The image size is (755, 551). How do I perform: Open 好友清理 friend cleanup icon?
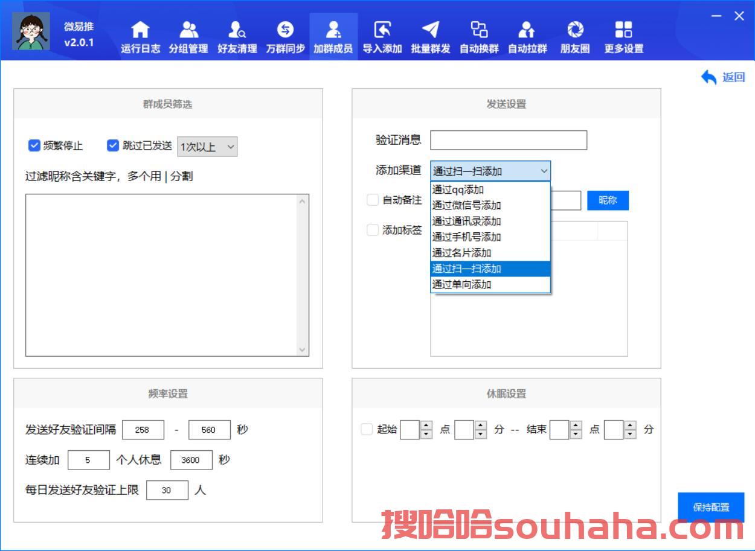click(237, 30)
